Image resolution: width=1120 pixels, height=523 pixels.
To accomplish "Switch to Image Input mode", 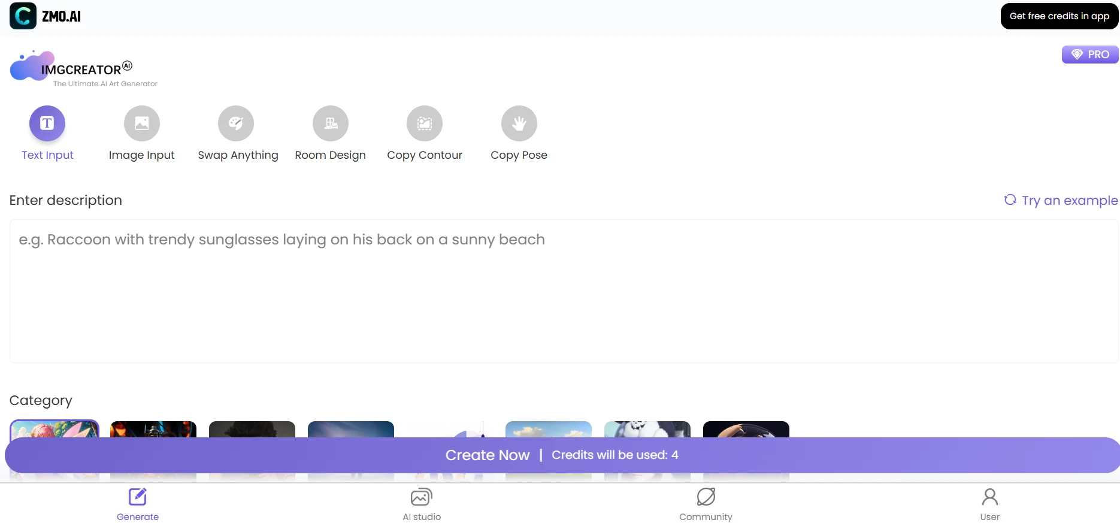I will click(x=142, y=123).
